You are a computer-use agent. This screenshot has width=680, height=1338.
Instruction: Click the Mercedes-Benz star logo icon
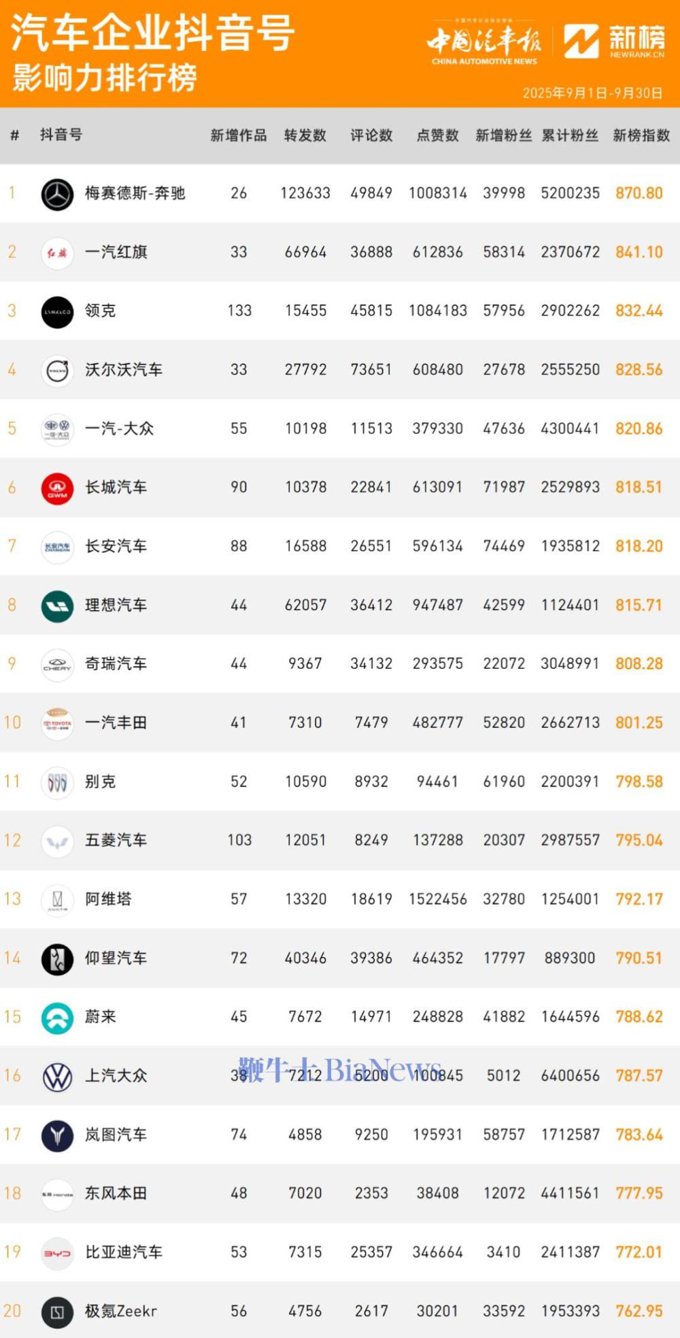57,195
